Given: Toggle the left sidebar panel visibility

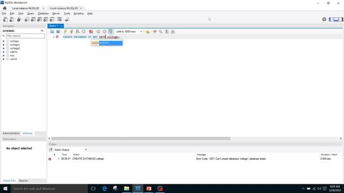Looking at the screenshot, I should click(x=331, y=19).
